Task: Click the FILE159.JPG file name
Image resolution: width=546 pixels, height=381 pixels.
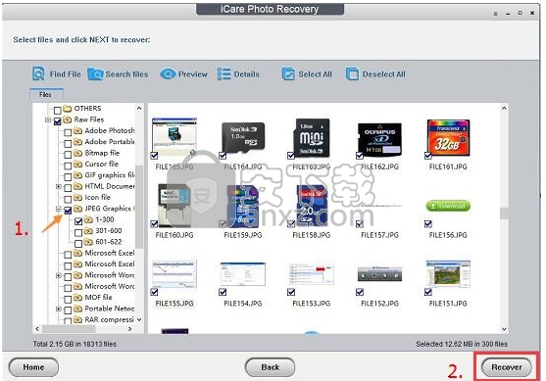Action: pos(243,235)
